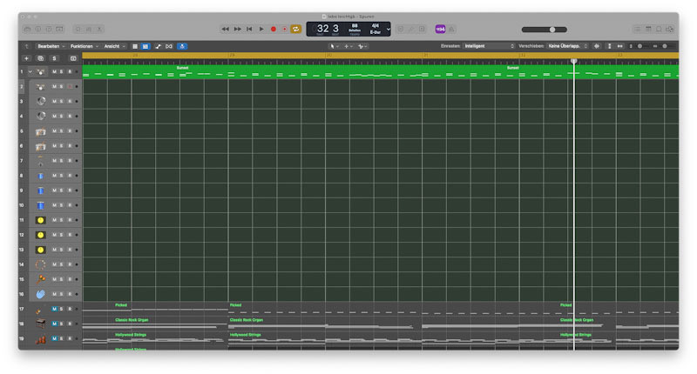This screenshot has width=697, height=374.
Task: Show automation curve button
Action: [x=158, y=46]
